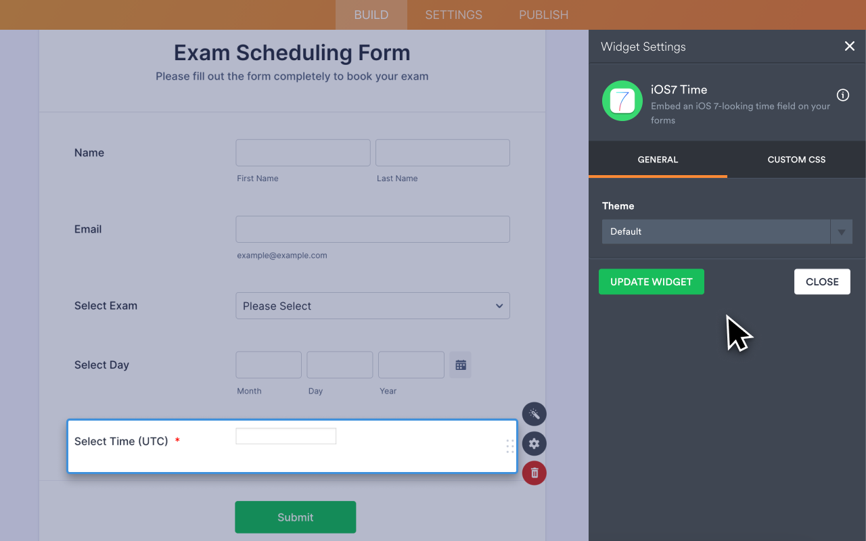Click the UPDATE WIDGET button

tap(651, 281)
